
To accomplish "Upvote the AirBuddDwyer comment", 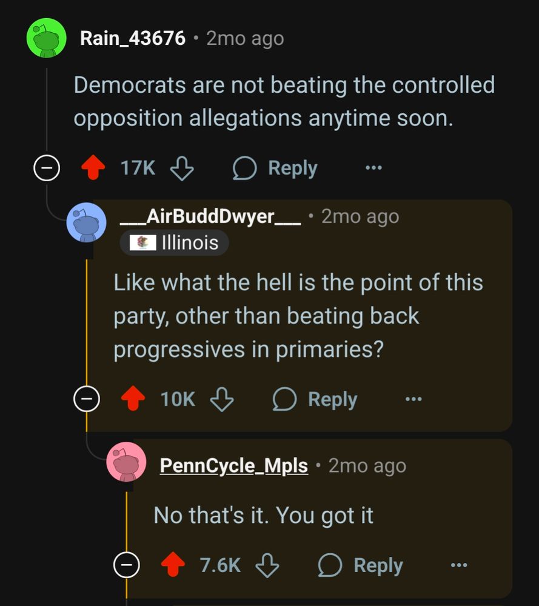I will coord(133,399).
